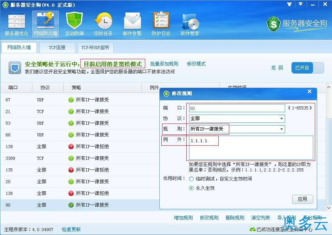332x235 pixels.
Task: Open 防护日志 clipboard icon
Action: tap(161, 24)
